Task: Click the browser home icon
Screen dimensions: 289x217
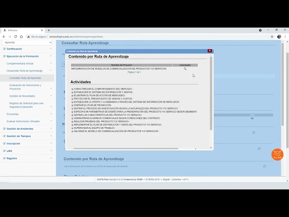Action: [21, 37]
